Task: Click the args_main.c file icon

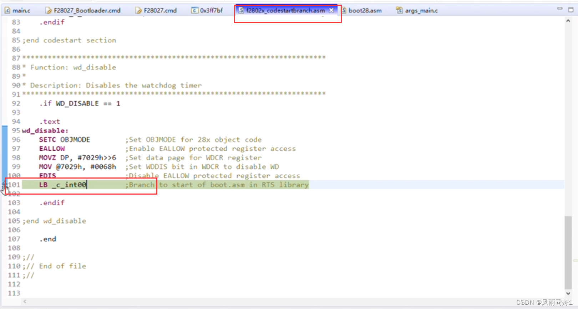Action: (400, 11)
